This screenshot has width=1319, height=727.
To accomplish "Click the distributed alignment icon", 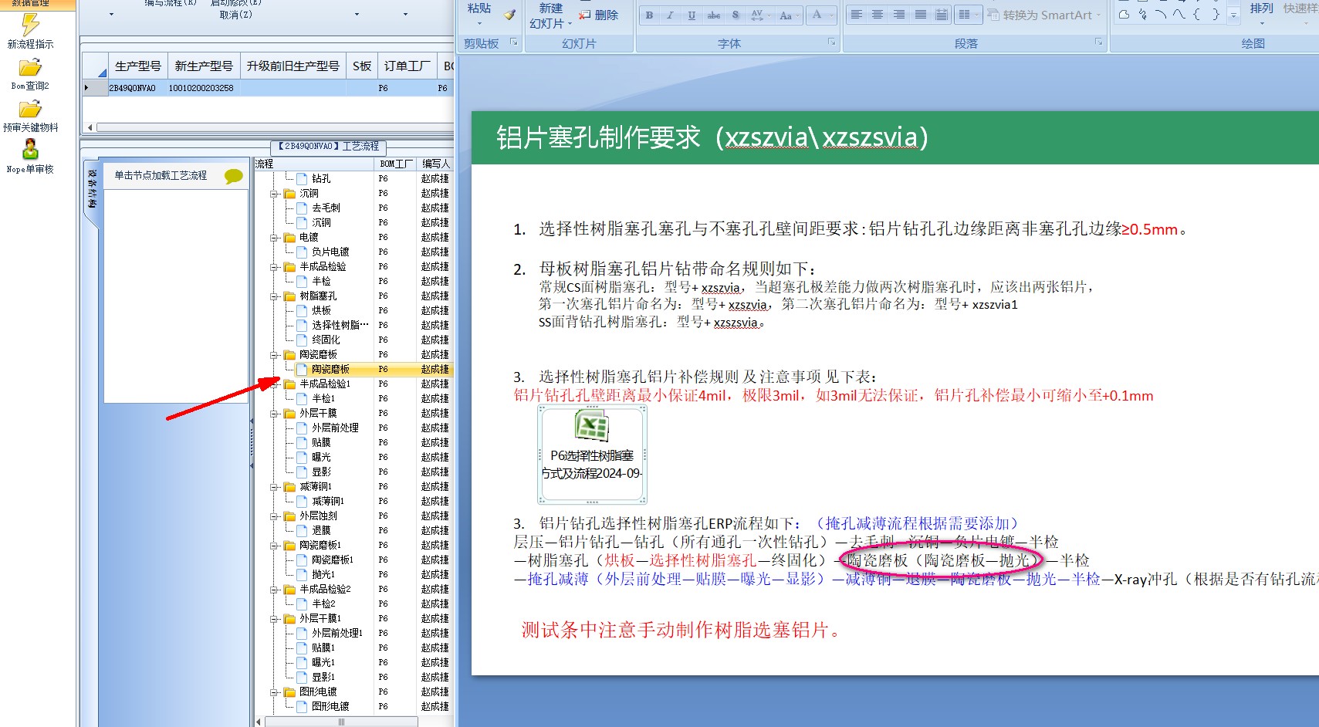I will pyautogui.click(x=942, y=15).
